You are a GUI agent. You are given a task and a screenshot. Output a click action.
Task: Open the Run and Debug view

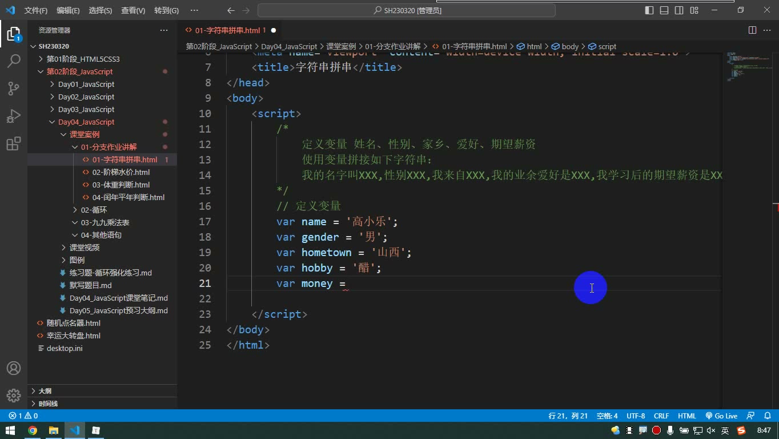click(x=14, y=116)
